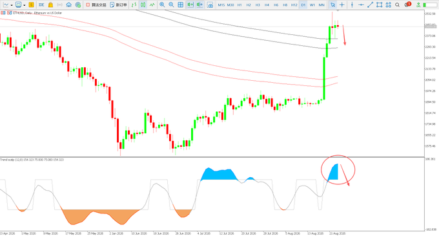Open the cloud VPS hosting icon
The width and height of the screenshot is (439, 236).
coord(69,5)
